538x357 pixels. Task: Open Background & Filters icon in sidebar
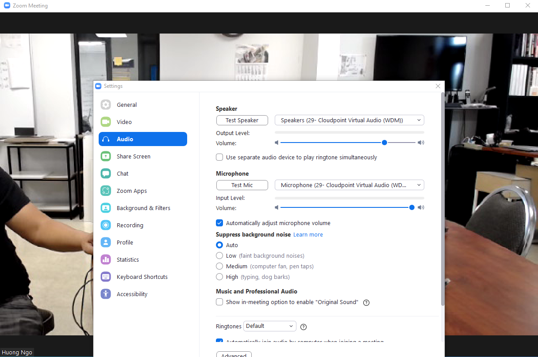106,208
